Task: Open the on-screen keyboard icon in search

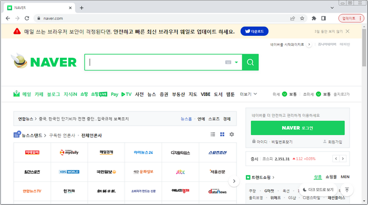Action: click(x=228, y=62)
